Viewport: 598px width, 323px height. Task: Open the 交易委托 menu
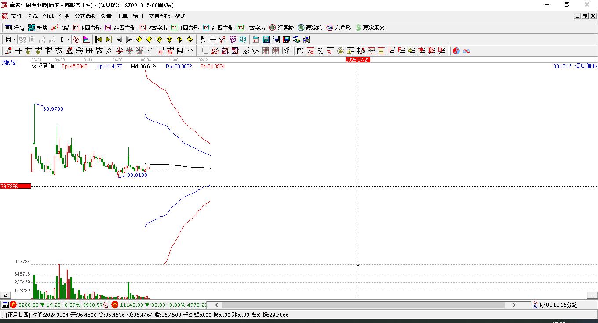159,16
